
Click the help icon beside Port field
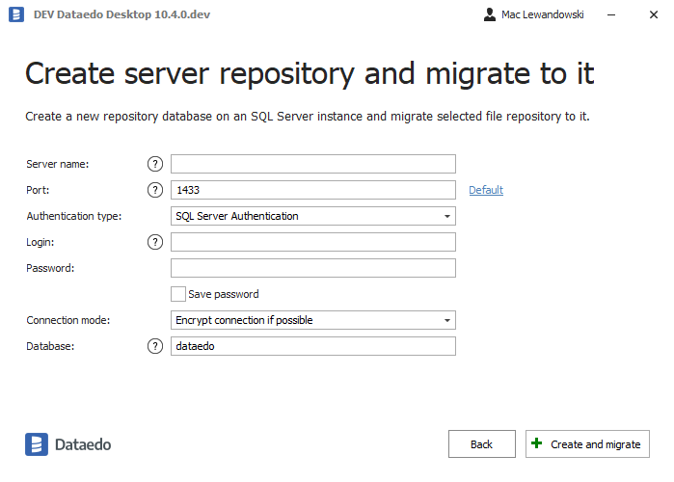coord(155,190)
